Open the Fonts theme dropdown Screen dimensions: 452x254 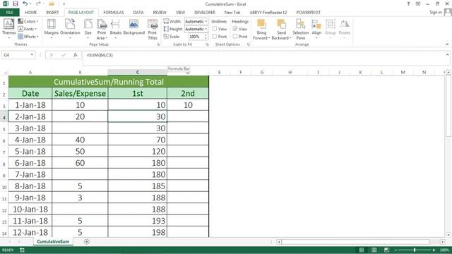click(x=28, y=29)
